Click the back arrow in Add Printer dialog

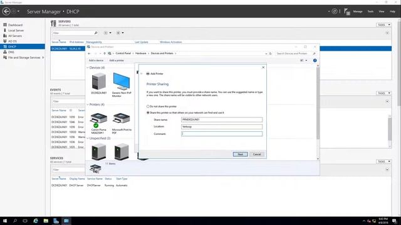142,74
